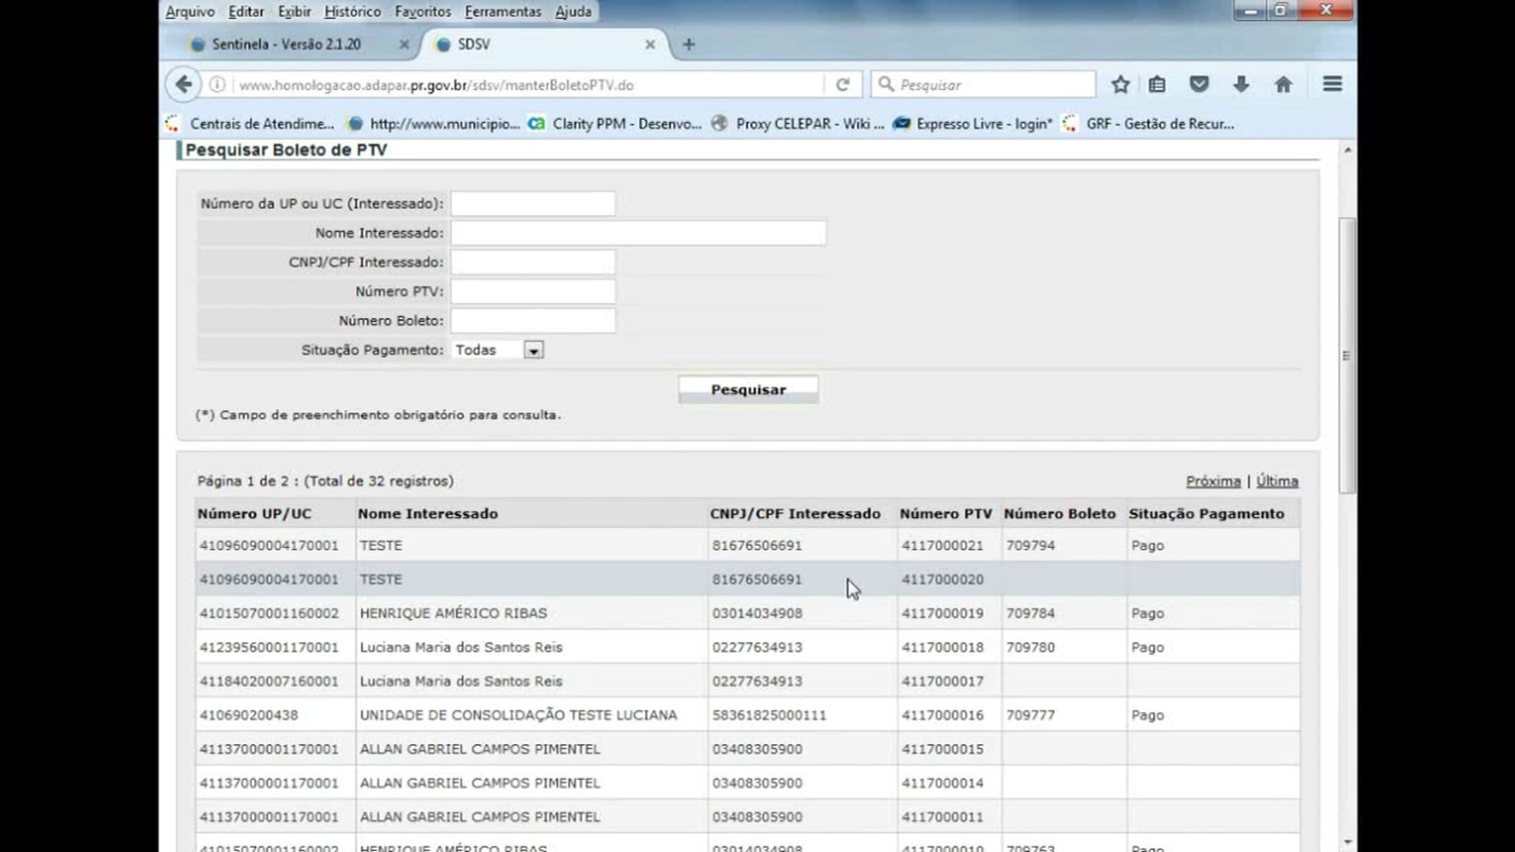
Task: Jump to the Última results page
Action: [1276, 481]
